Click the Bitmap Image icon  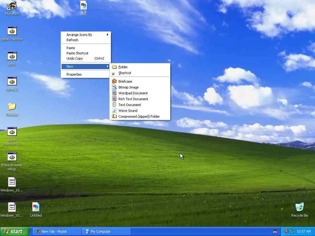(x=114, y=87)
